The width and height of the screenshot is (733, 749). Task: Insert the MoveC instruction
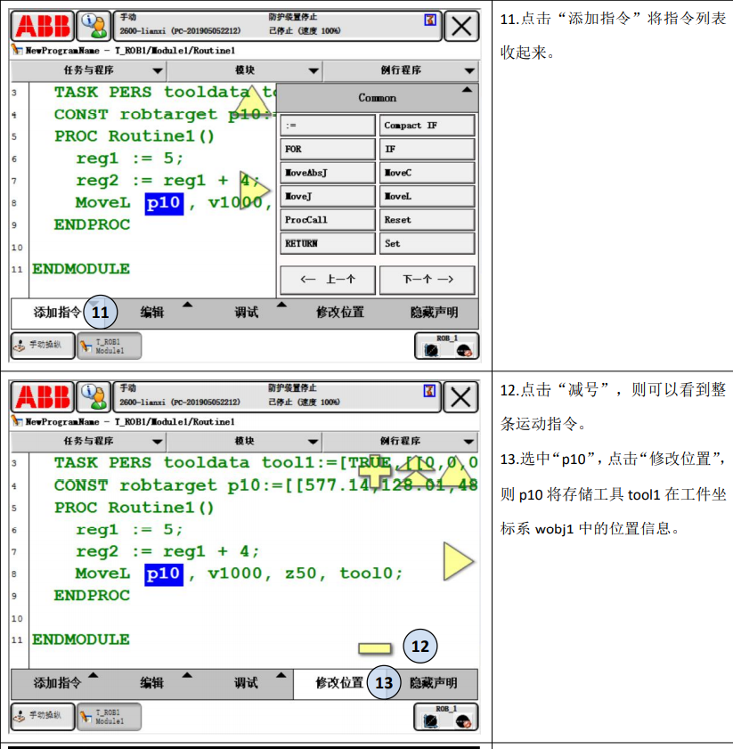tap(428, 173)
